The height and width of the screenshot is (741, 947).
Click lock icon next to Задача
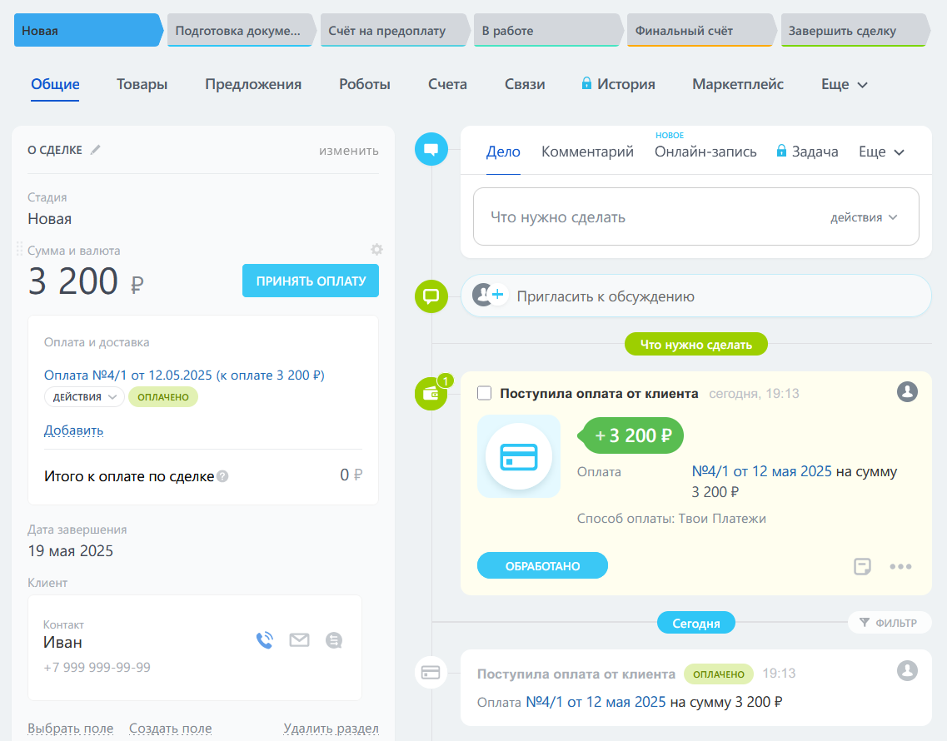tap(781, 151)
